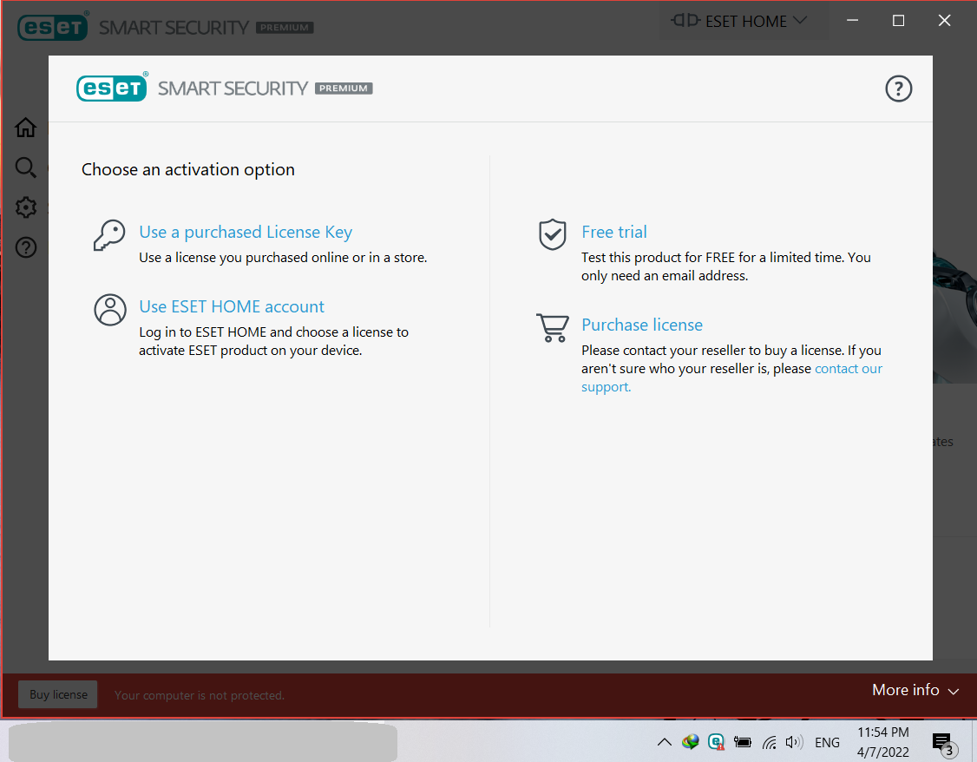Open Setup gear icon in sidebar
977x762 pixels.
click(25, 207)
